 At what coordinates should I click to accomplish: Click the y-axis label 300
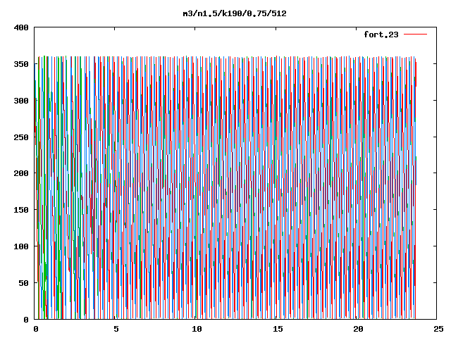click(21, 101)
